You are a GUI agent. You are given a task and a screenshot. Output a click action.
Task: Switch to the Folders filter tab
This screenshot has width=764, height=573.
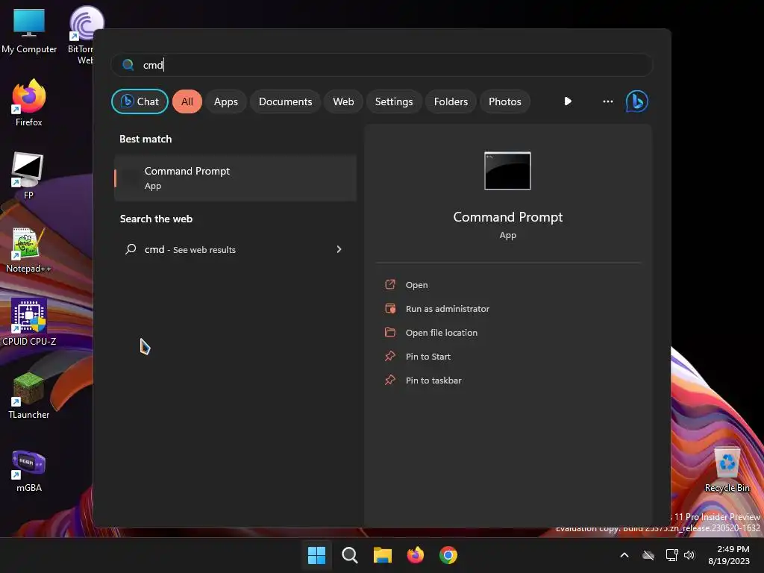451,101
